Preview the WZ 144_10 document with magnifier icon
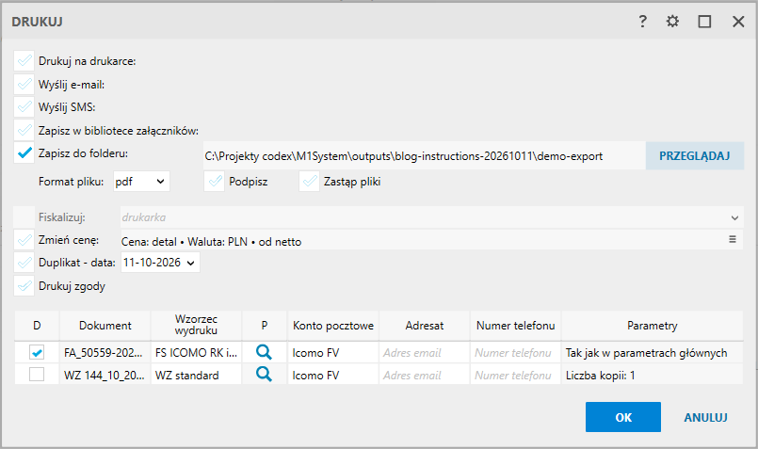The height and width of the screenshot is (449, 758). (x=264, y=375)
